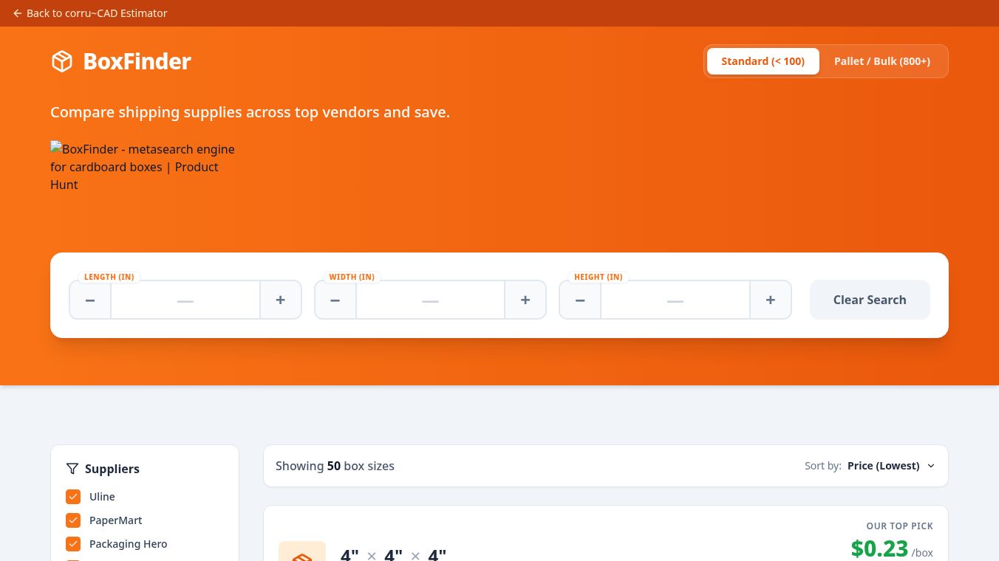Increase the Width value with plus button
Screen dimensions: 999x561
[525, 300]
